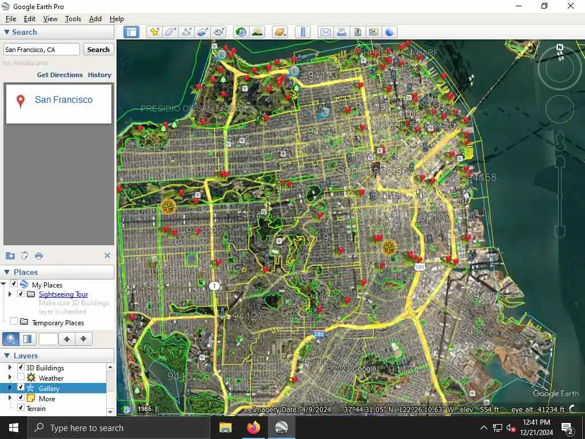Click the zoom slider on the map

pos(560,198)
